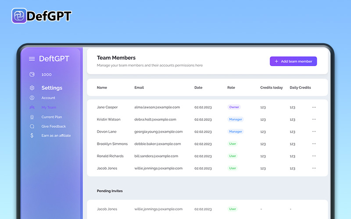This screenshot has width=351, height=219.
Task: Click the User badge in Pending Invites row
Action: [233, 209]
